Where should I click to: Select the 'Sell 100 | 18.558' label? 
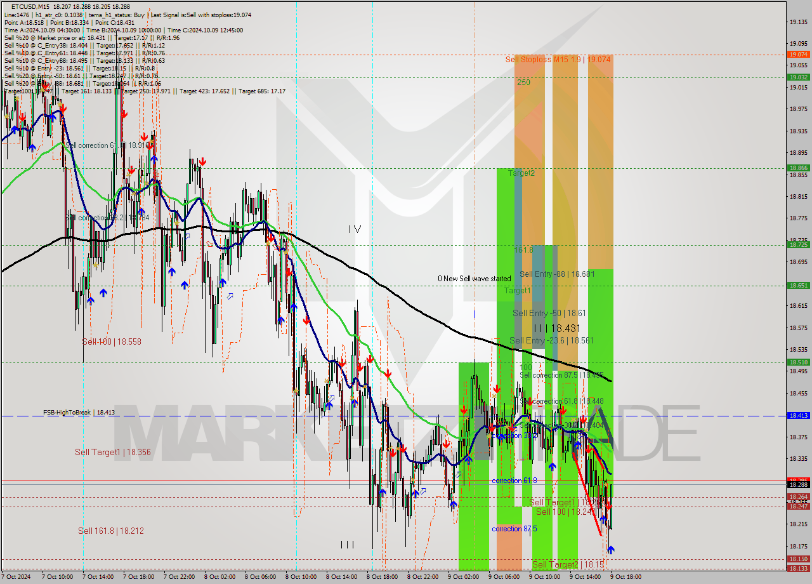point(112,342)
